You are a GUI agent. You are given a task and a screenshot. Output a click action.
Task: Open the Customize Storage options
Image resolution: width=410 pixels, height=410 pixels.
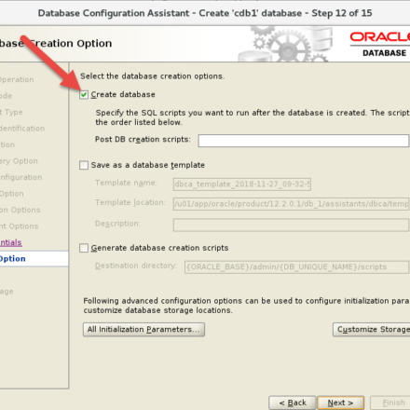coord(372,330)
